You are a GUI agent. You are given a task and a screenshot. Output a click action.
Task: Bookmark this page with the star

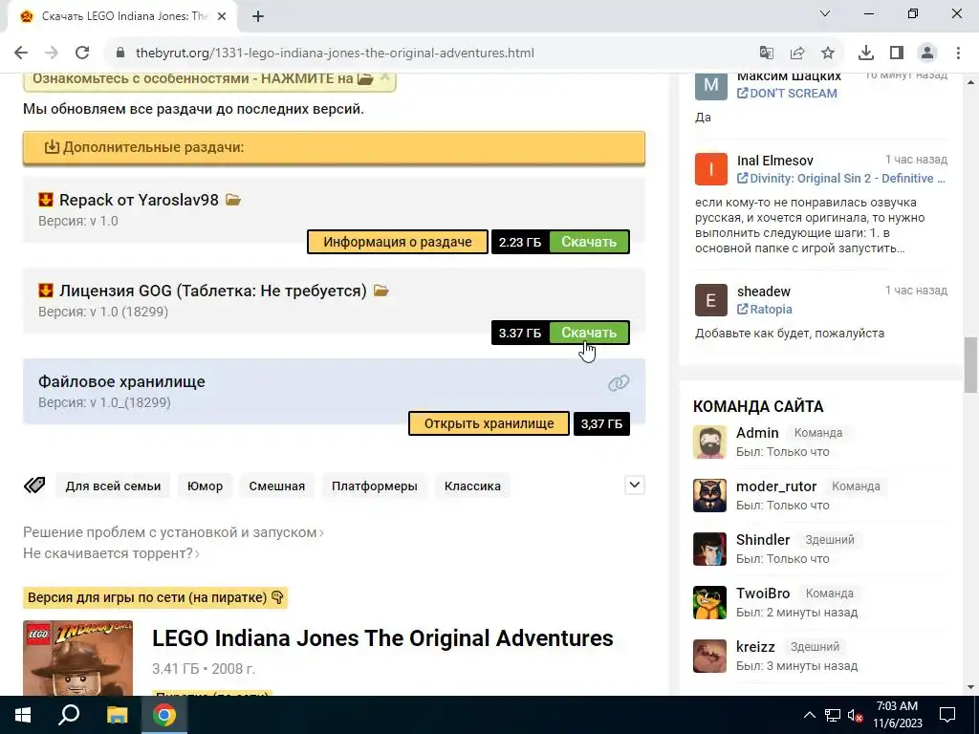(828, 54)
